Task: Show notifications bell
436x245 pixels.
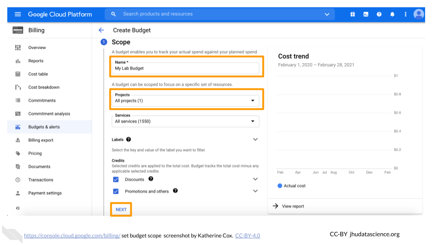Action: [392, 14]
